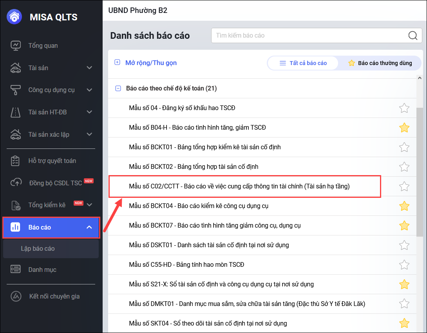Open Mẫu số BCKT01 Bảng tổng hợp kiểm kê

point(205,147)
